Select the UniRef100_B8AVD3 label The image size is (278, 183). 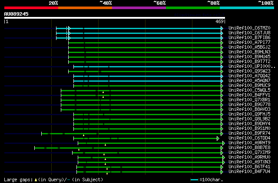point(249,110)
